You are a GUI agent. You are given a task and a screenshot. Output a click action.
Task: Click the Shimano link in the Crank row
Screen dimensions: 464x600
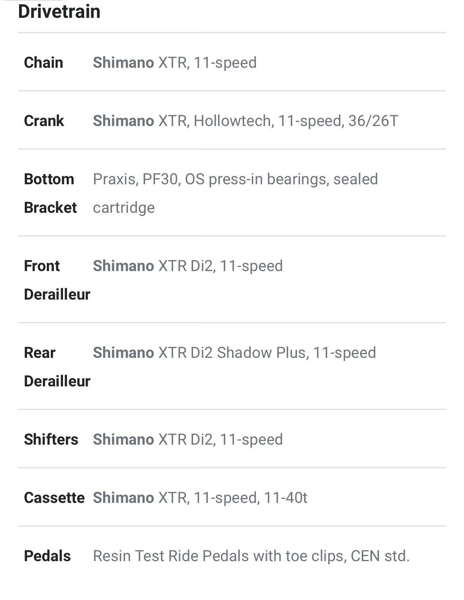[123, 121]
